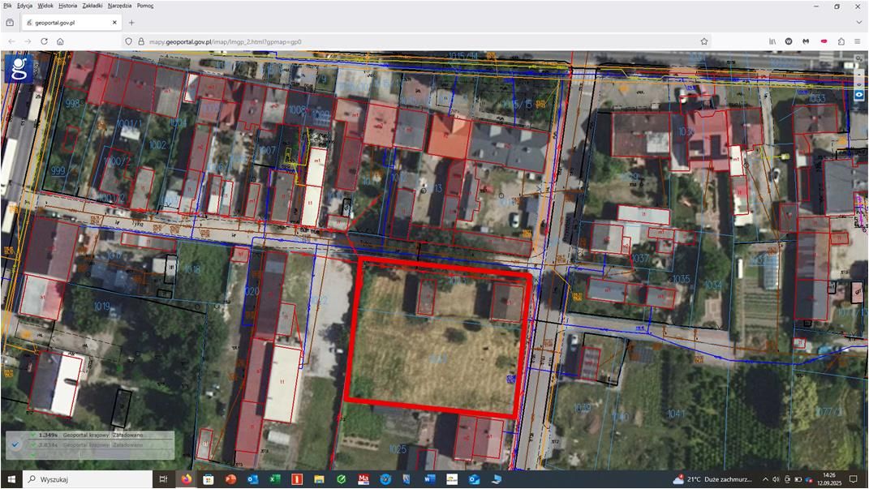Bookmark this page with the star icon

pyautogui.click(x=704, y=41)
